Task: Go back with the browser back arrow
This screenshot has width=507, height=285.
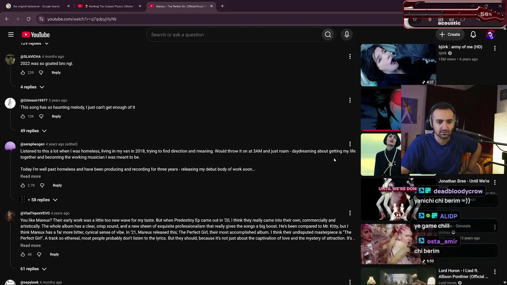Action: pos(7,19)
